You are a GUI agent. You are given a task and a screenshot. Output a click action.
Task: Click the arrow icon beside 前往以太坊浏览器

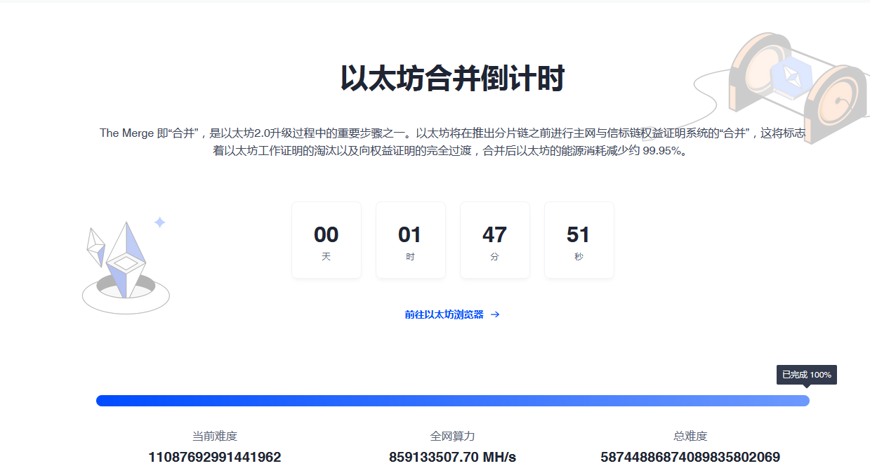495,314
